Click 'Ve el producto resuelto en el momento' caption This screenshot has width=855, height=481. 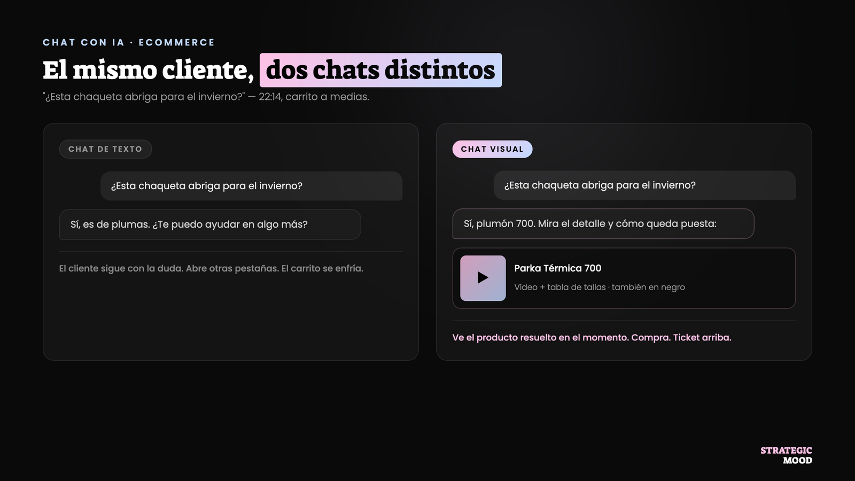(x=592, y=337)
